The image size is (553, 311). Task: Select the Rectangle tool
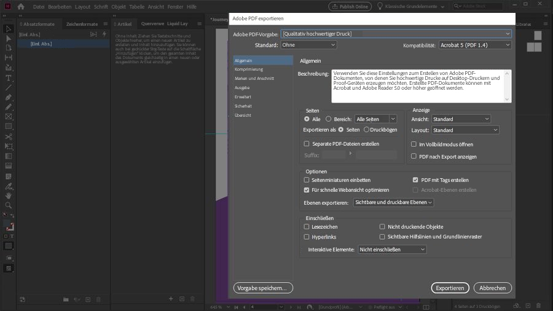(9, 126)
